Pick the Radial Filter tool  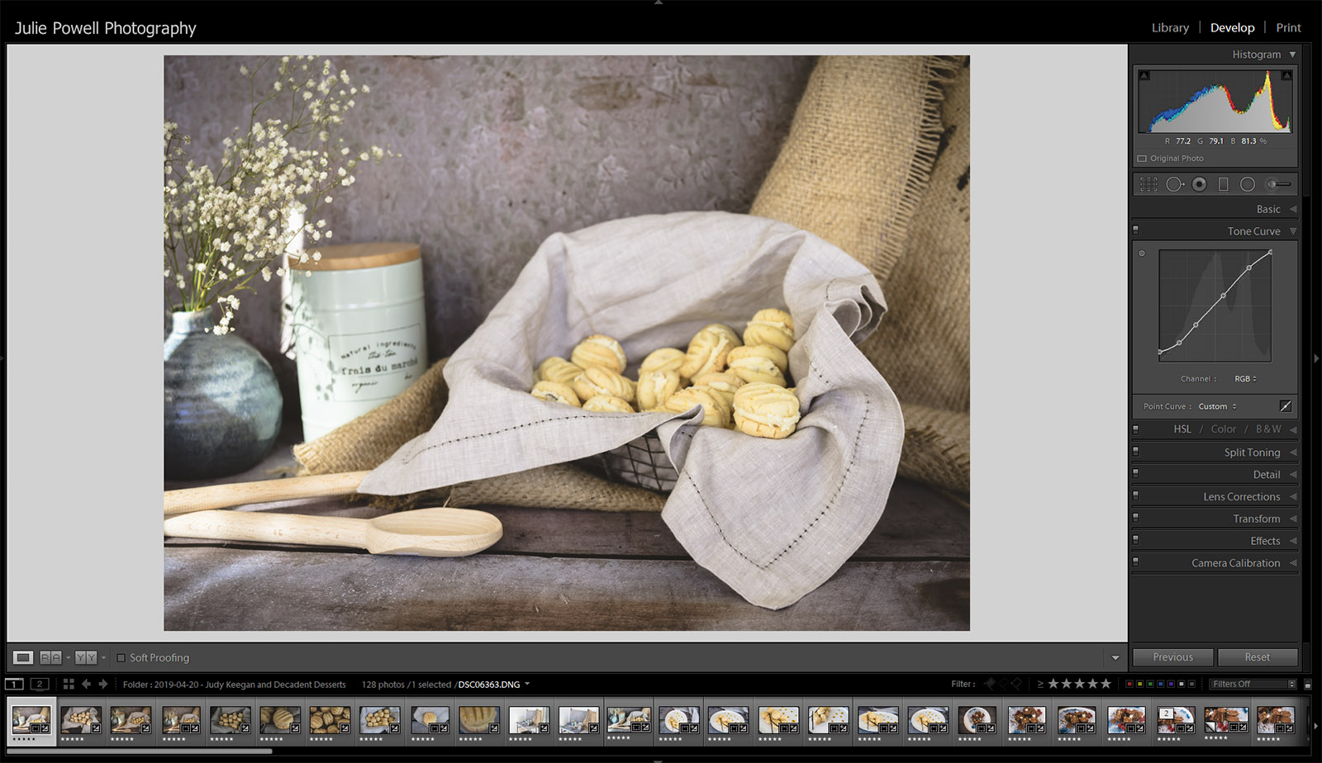1248,185
